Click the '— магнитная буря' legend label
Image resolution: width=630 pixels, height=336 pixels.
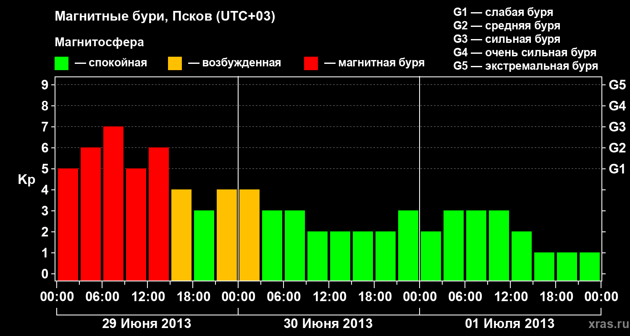click(x=375, y=63)
